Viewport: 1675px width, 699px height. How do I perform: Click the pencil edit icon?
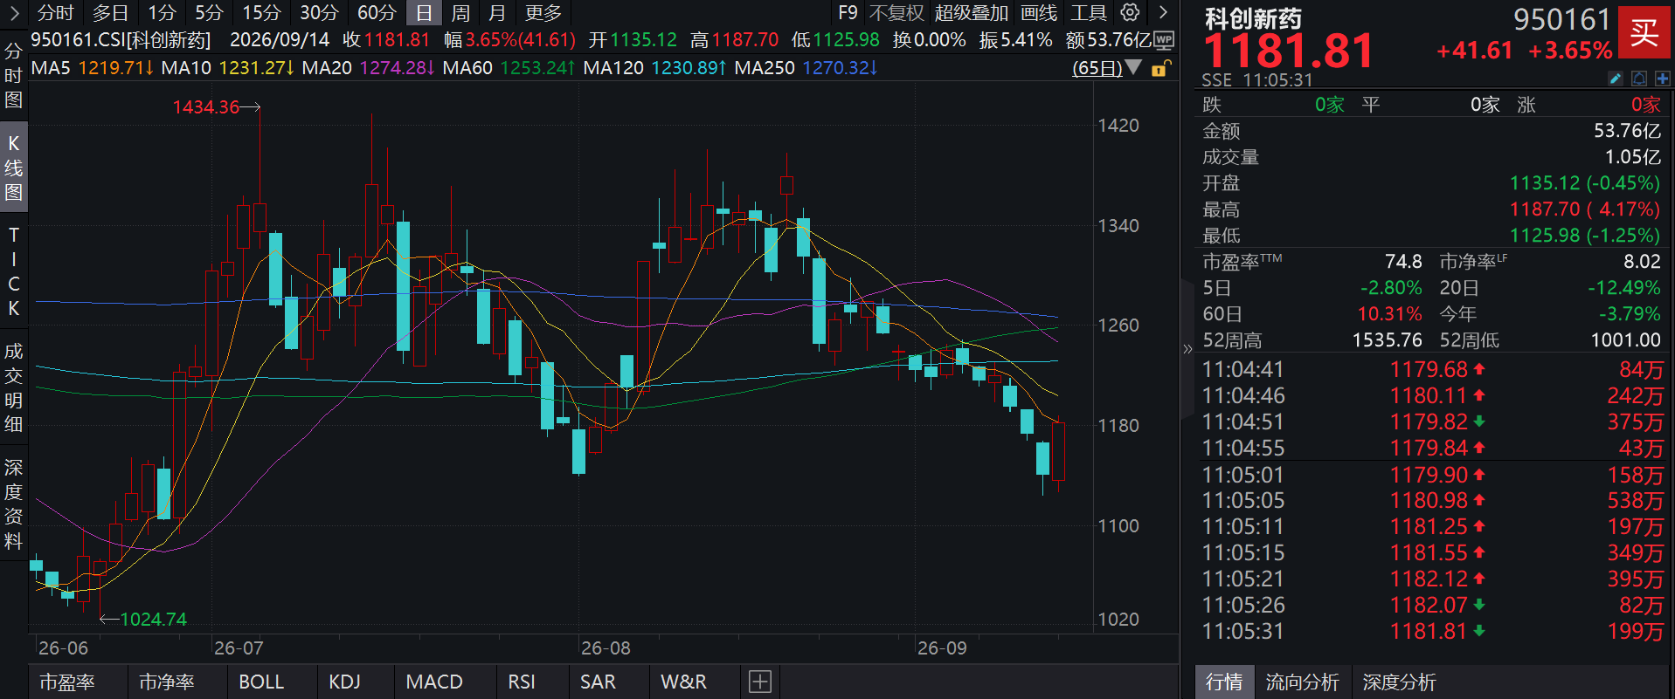pos(1615,79)
